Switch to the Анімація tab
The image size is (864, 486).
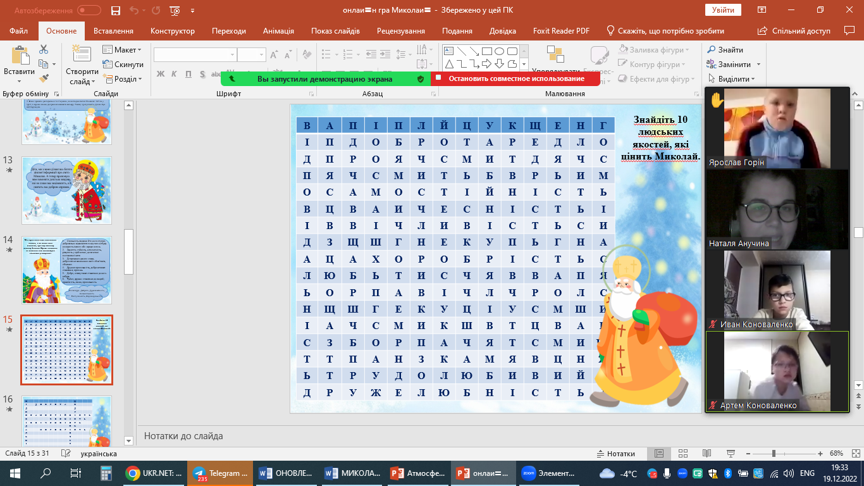point(278,31)
